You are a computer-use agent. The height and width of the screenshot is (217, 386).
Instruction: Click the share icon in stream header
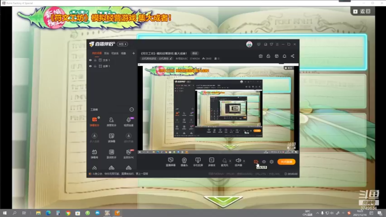[292, 56]
